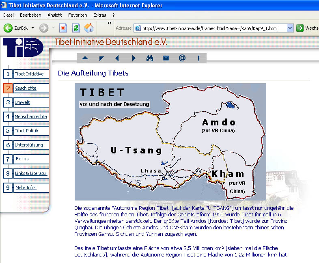Open the Favoriten menu
Screen dimensions: 319x263
pyautogui.click(x=78, y=15)
